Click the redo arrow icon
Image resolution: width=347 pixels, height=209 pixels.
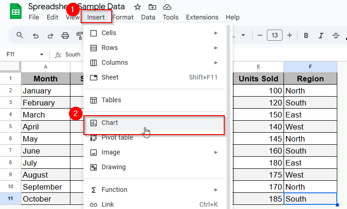click(x=50, y=36)
